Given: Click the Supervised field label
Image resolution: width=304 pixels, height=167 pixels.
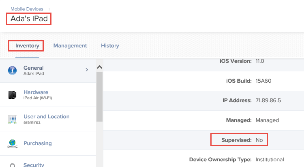Looking at the screenshot, I should click(237, 140).
